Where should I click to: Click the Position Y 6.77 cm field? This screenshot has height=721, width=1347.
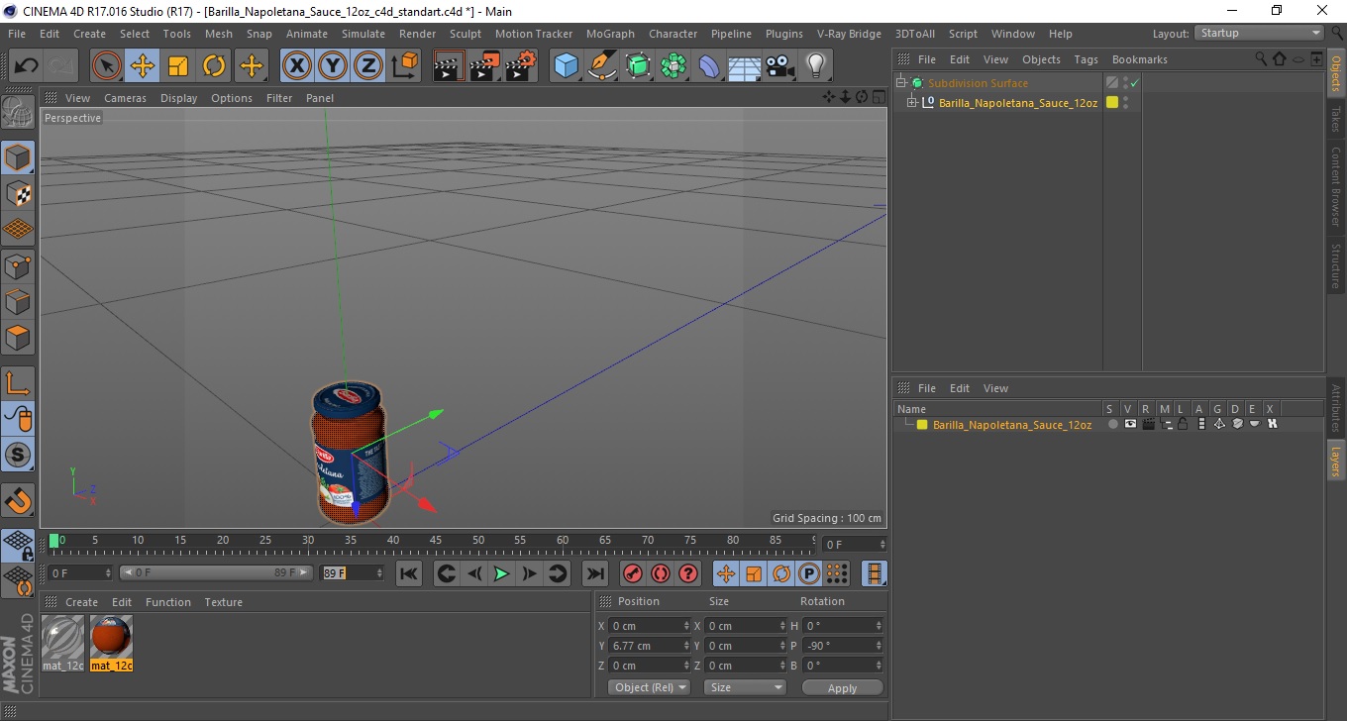tap(650, 646)
